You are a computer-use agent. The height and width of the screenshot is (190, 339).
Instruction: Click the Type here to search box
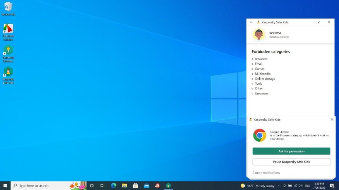pyautogui.click(x=48, y=186)
